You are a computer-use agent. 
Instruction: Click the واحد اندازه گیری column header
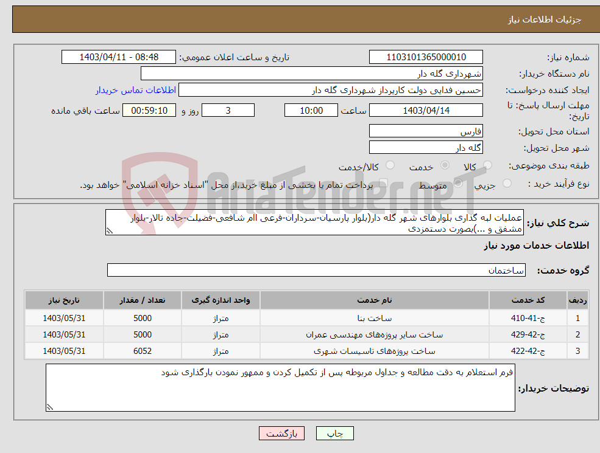(221, 300)
